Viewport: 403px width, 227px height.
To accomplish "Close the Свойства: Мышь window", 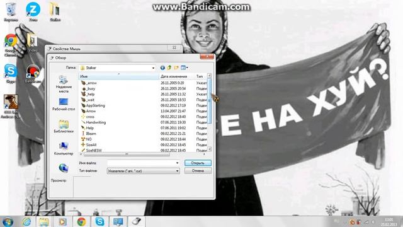I will click(174, 48).
